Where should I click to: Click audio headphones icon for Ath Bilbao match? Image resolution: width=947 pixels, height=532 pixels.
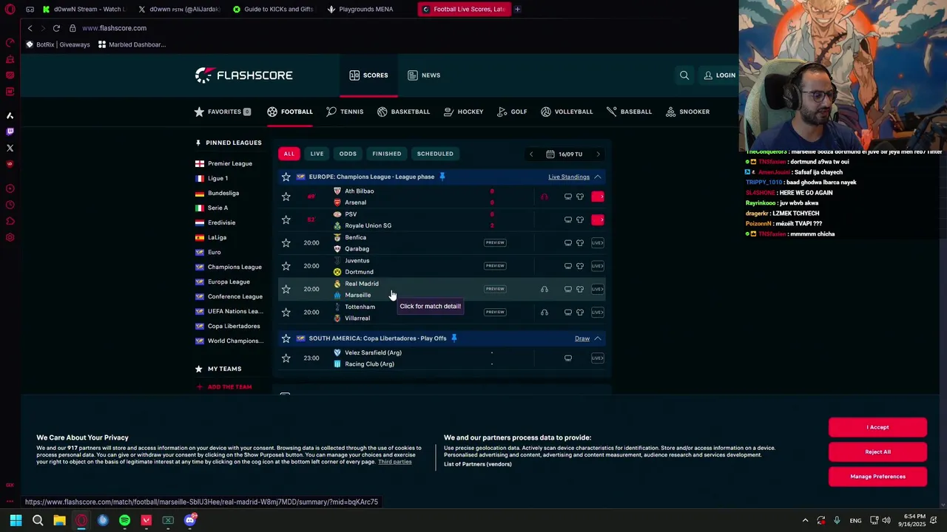(545, 197)
